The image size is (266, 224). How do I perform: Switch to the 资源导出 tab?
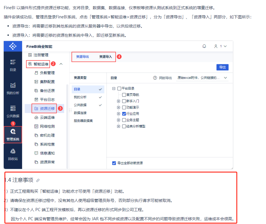tap(82, 57)
